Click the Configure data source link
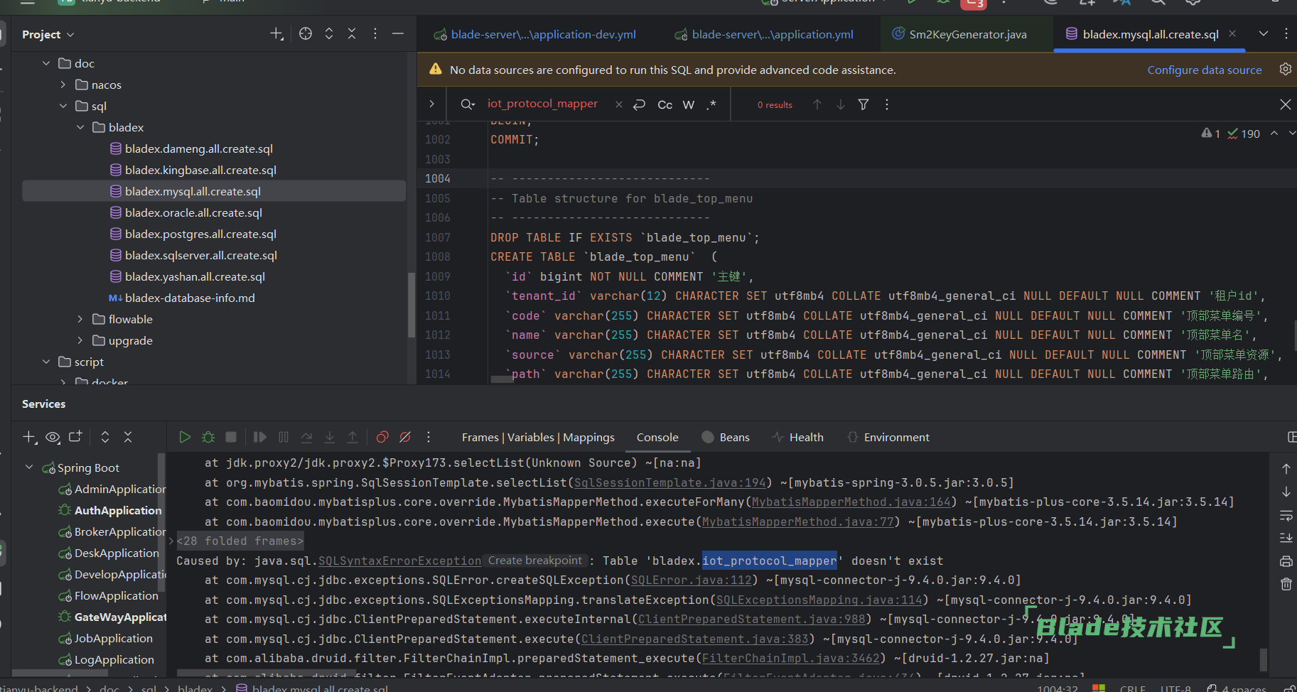1297x692 pixels. coord(1204,70)
